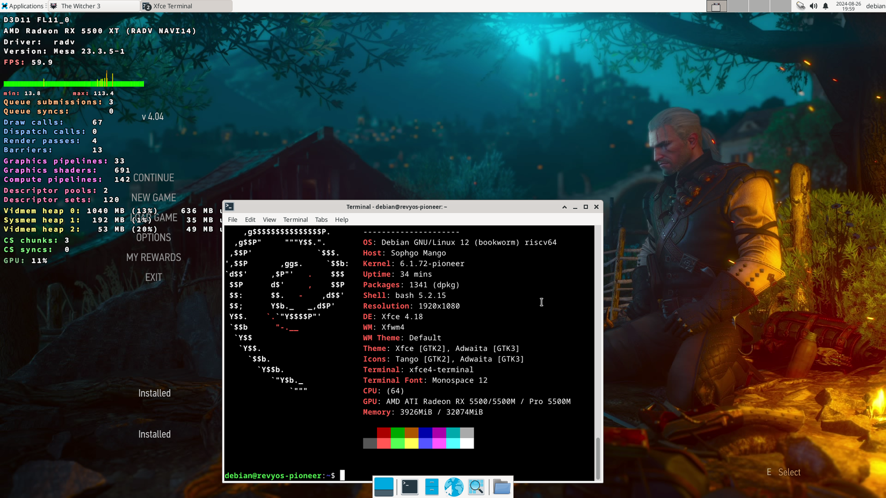Mute audio via the speaker icon in the tray
The width and height of the screenshot is (886, 498).
[812, 6]
